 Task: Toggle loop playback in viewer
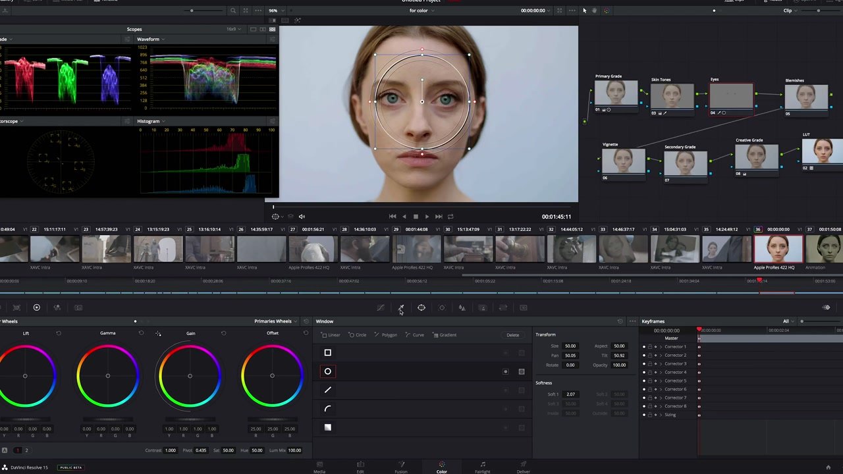[x=450, y=217]
